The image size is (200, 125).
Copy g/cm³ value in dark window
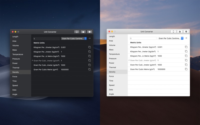pyautogui.click(x=89, y=60)
